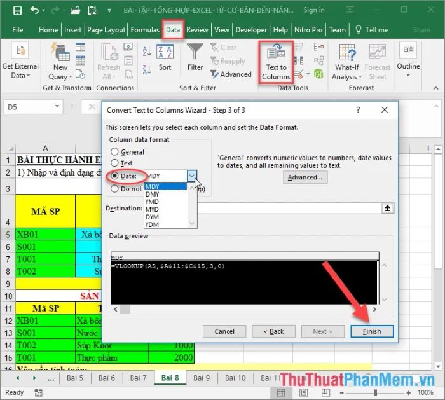
Task: Click the Tell me lightbulb search
Action: tap(372, 30)
